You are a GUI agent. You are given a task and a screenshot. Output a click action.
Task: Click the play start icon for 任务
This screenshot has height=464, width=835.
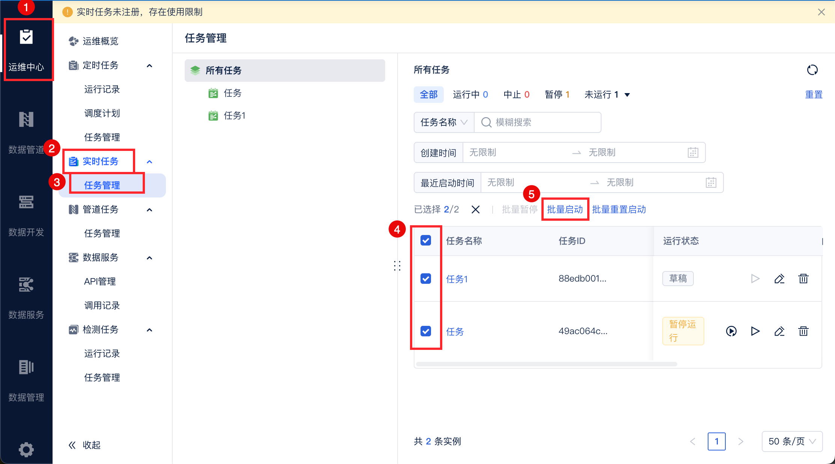[755, 331]
